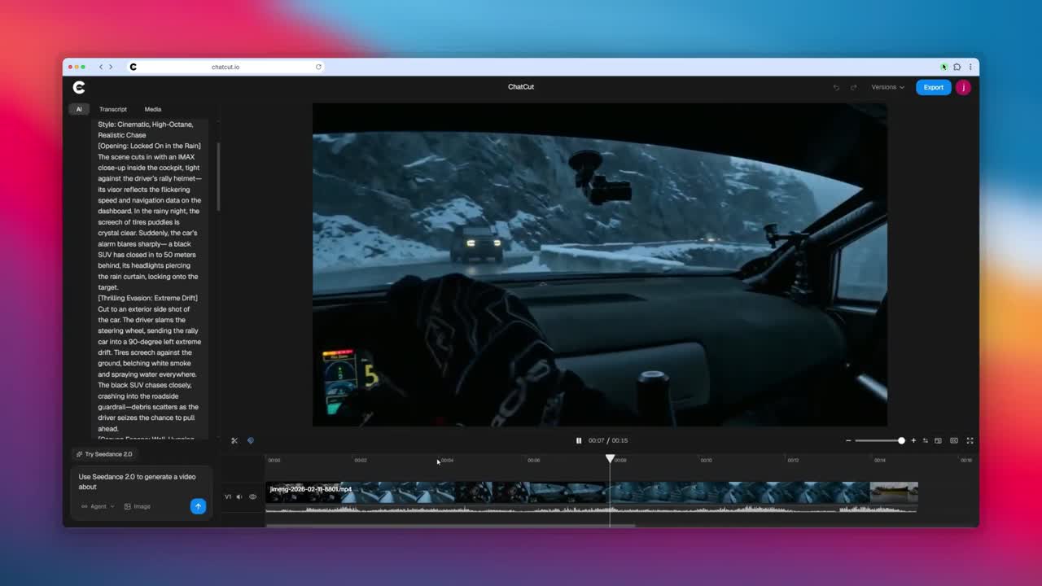1042x586 pixels.
Task: Toggle the closed captions icon
Action: (954, 440)
